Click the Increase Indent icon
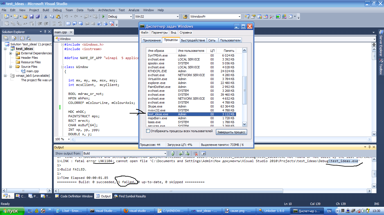384x215 pixels. pyautogui.click(x=46, y=24)
